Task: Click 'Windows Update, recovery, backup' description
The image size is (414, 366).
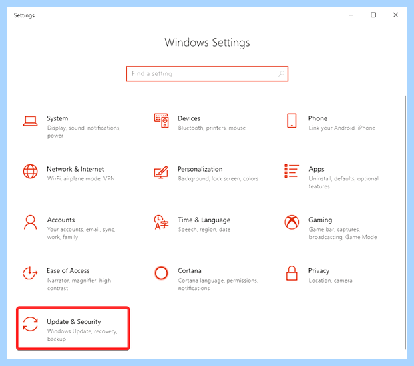Action: [x=82, y=335]
